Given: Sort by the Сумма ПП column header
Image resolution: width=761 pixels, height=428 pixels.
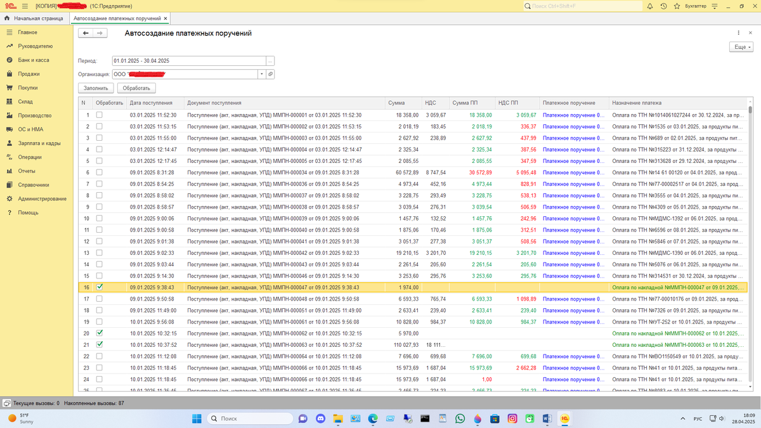Looking at the screenshot, I should click(x=471, y=102).
